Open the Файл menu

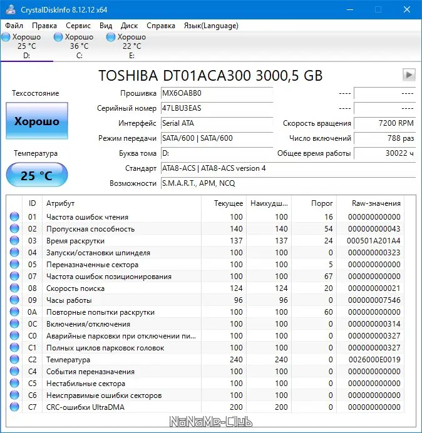coord(14,26)
